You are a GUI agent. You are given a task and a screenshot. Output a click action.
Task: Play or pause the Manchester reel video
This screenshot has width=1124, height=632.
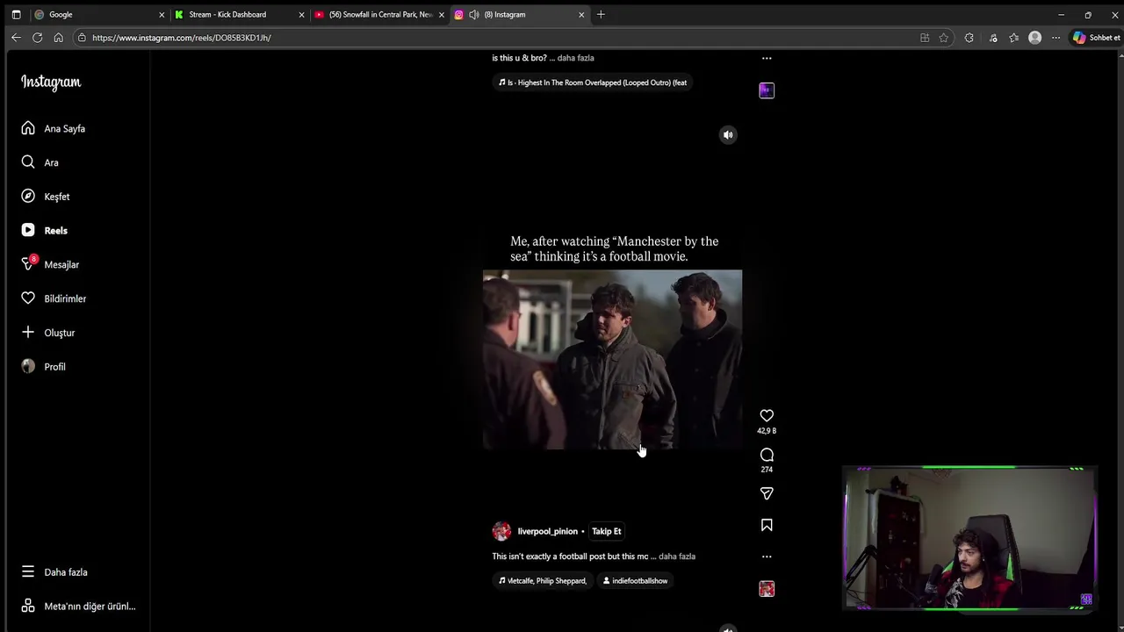[612, 360]
